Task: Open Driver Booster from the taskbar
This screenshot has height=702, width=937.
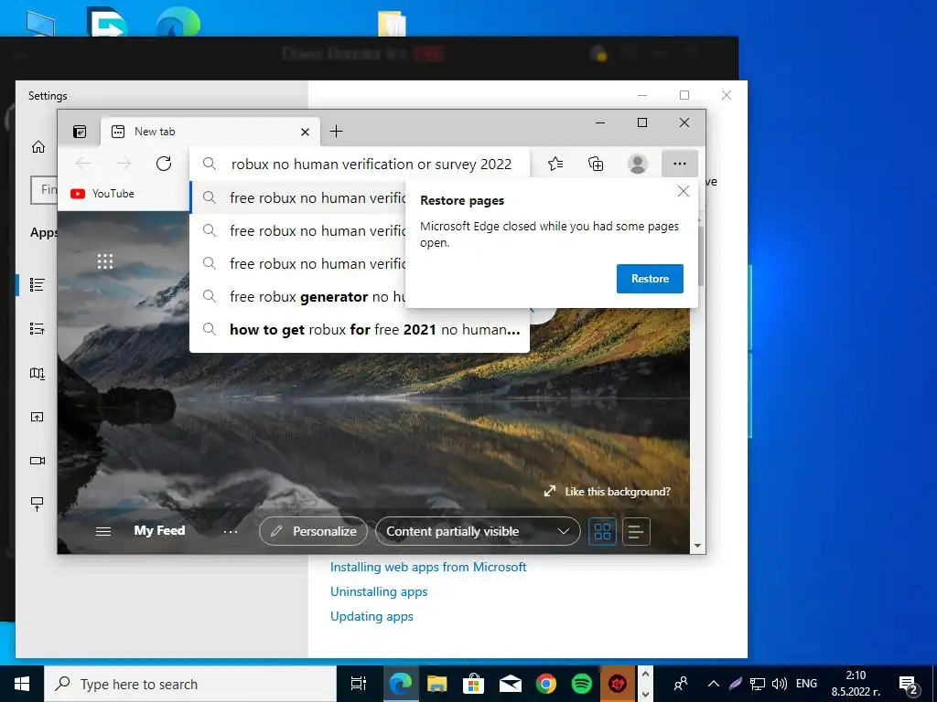Action: 618,684
